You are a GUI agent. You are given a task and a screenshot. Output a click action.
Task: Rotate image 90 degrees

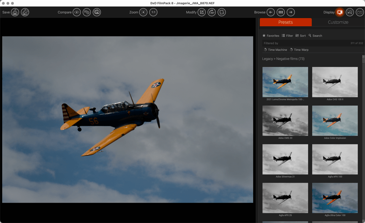click(x=212, y=13)
